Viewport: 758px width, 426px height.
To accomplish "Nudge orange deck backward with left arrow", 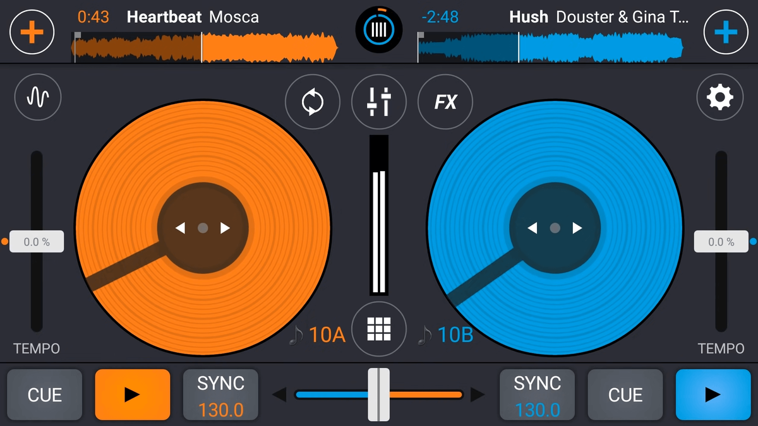I will click(x=180, y=228).
